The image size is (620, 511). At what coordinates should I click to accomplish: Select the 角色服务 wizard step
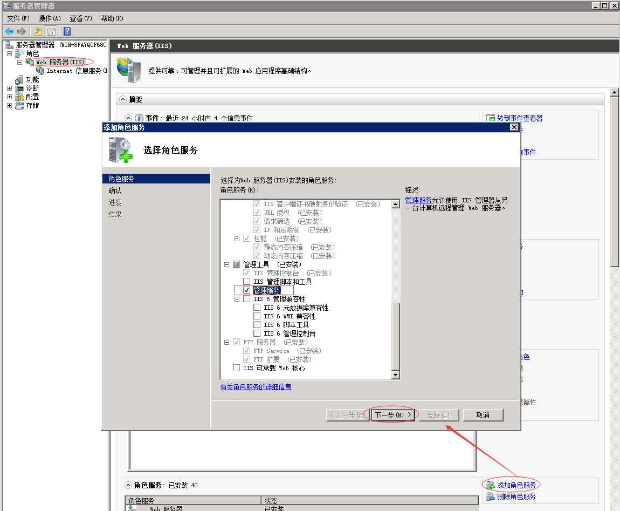(x=156, y=179)
